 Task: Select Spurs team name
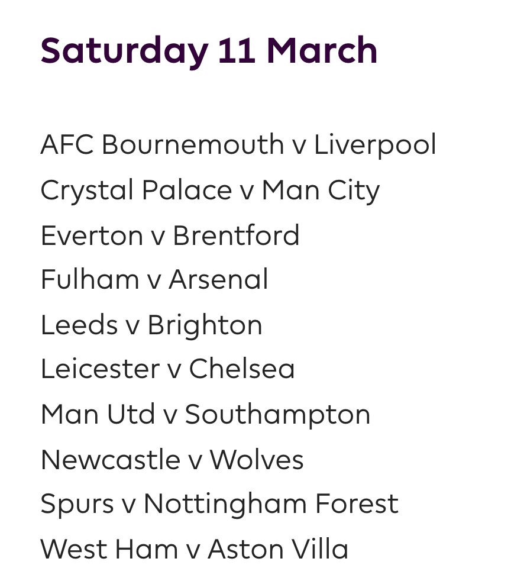coord(77,504)
